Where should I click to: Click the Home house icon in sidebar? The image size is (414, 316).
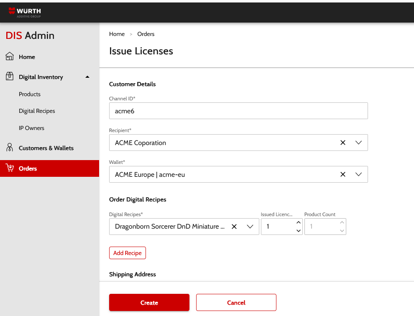click(x=10, y=56)
